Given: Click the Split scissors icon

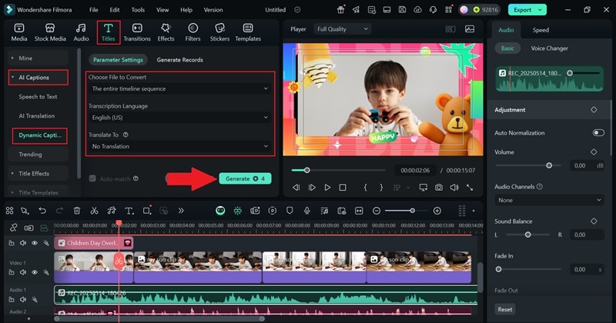Looking at the screenshot, I should pyautogui.click(x=94, y=211).
